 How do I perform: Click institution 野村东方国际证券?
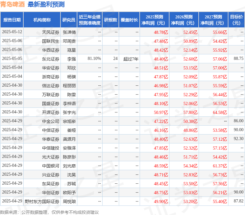(42, 202)
